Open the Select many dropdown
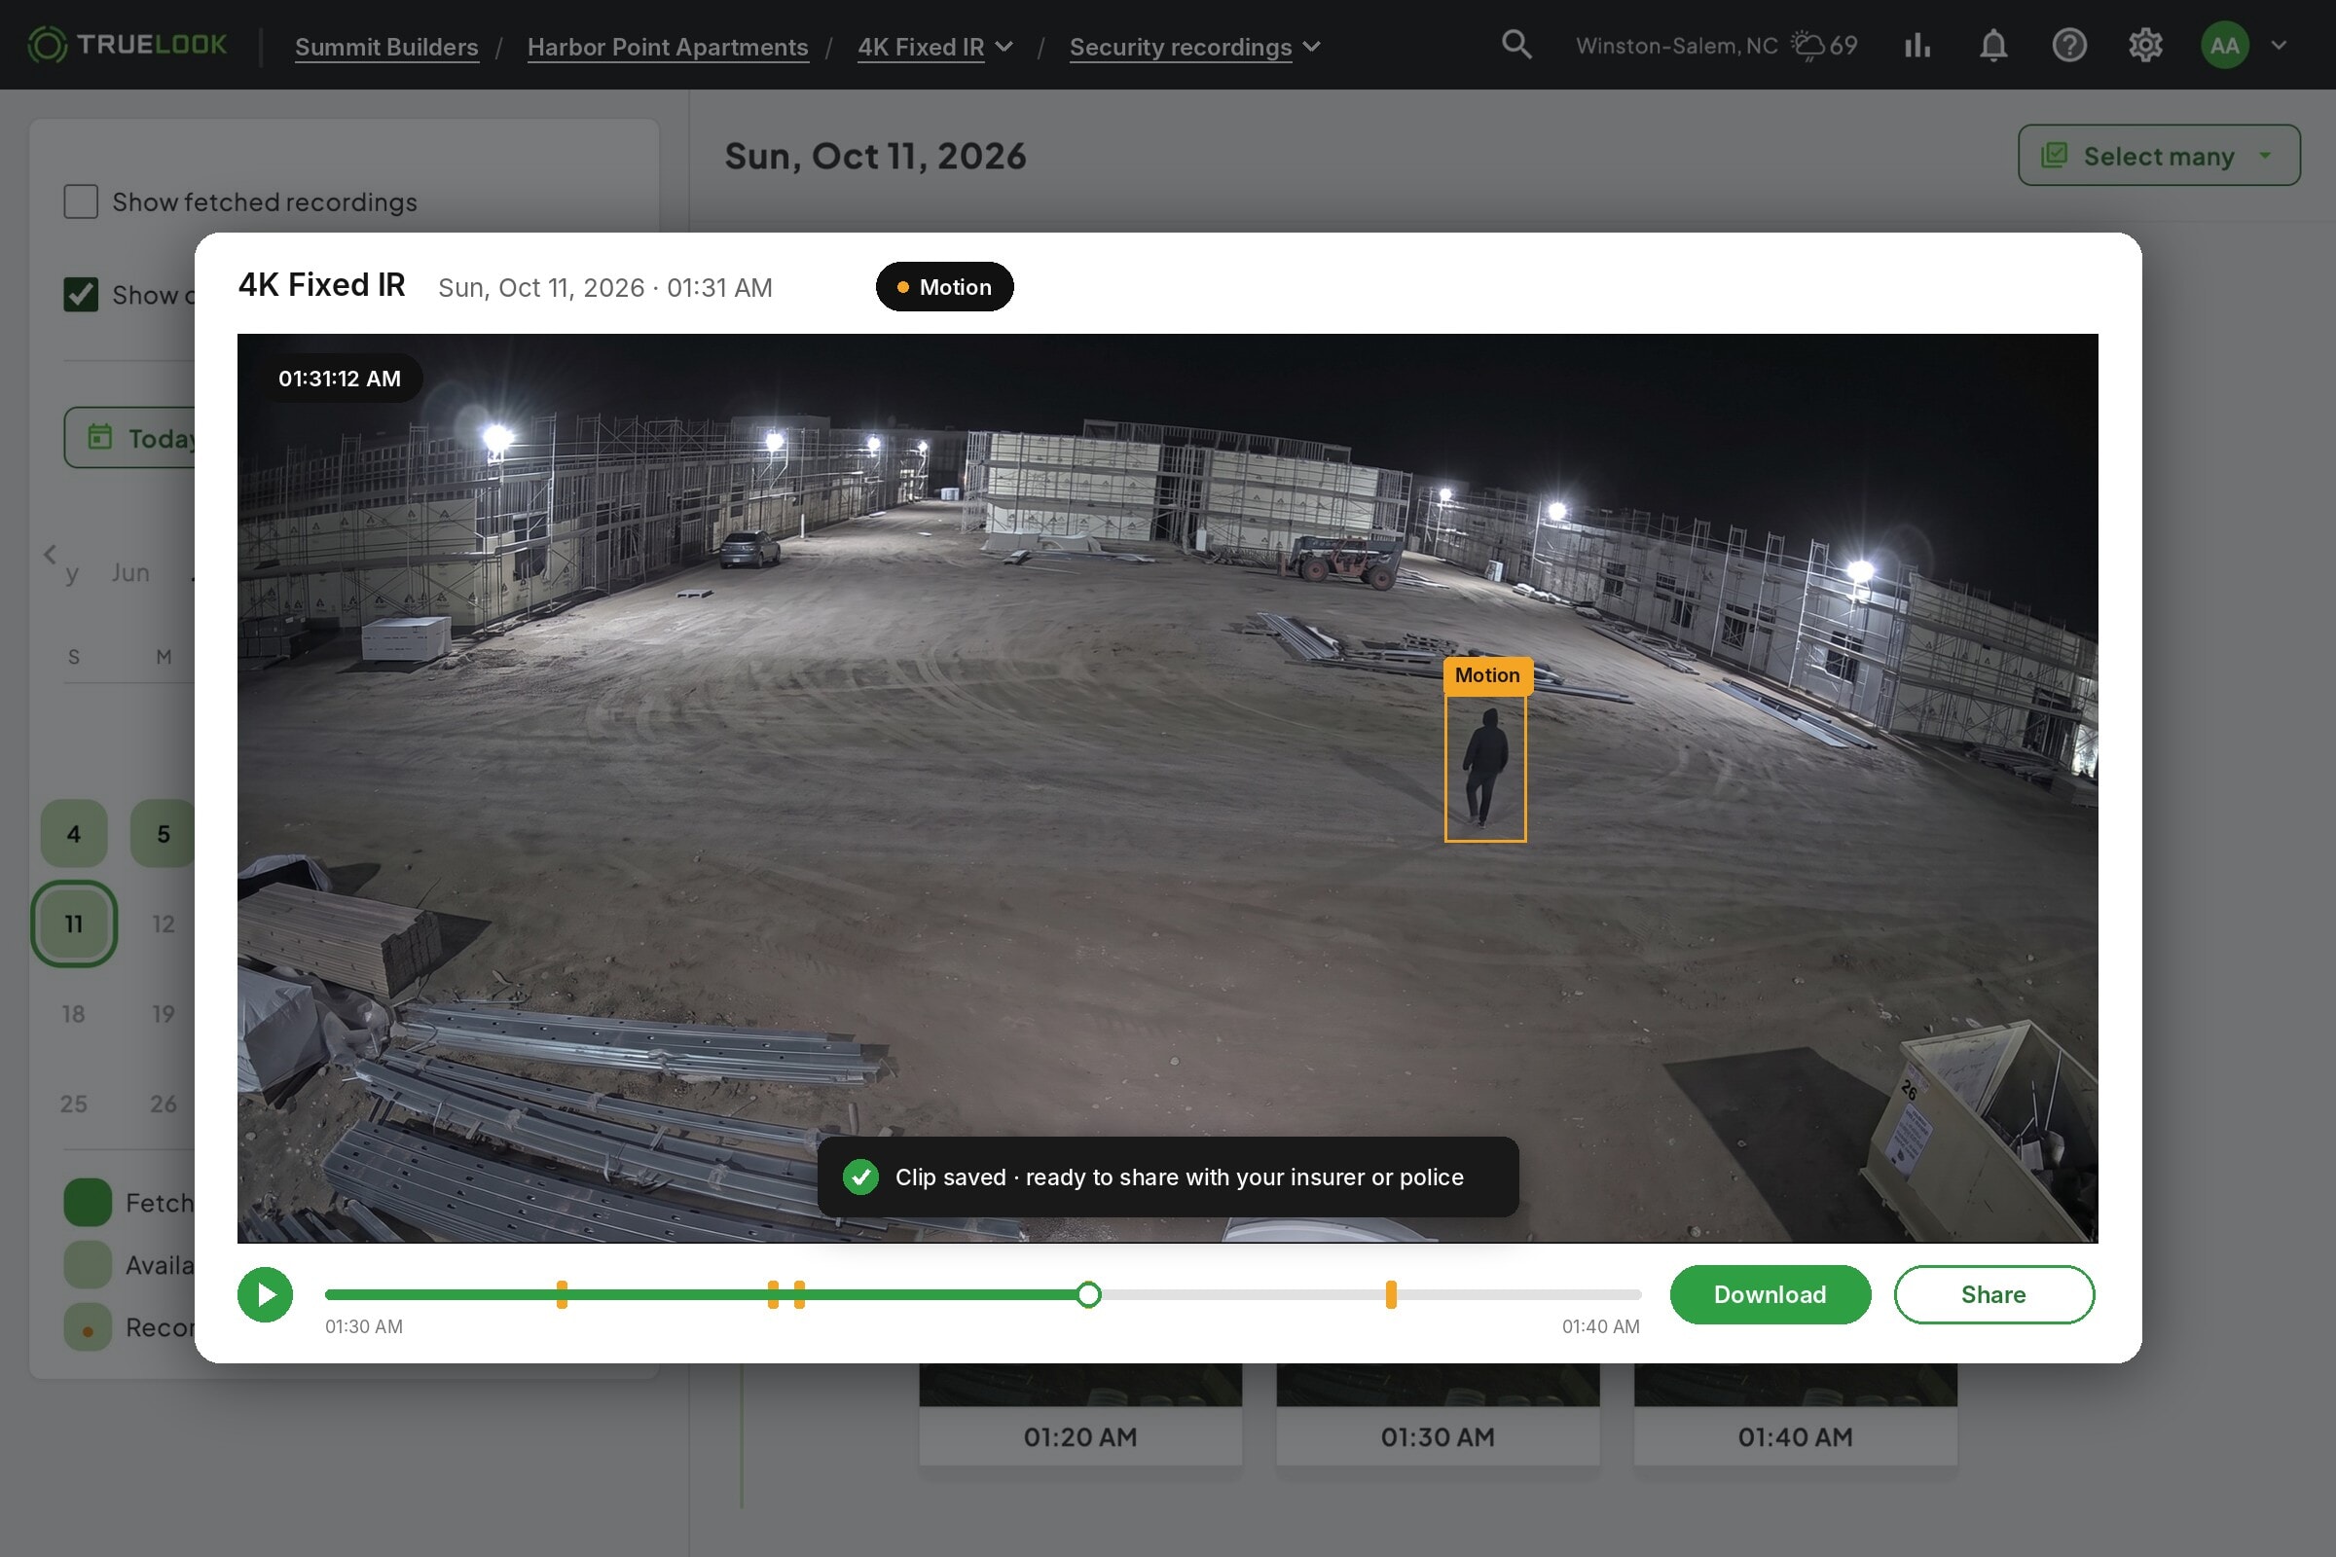The height and width of the screenshot is (1557, 2336). (2158, 155)
